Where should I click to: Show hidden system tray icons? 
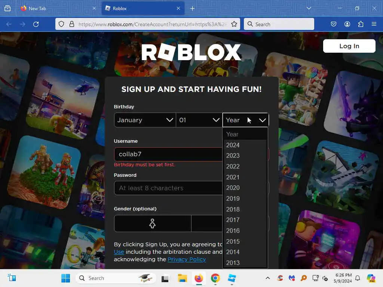click(268, 278)
